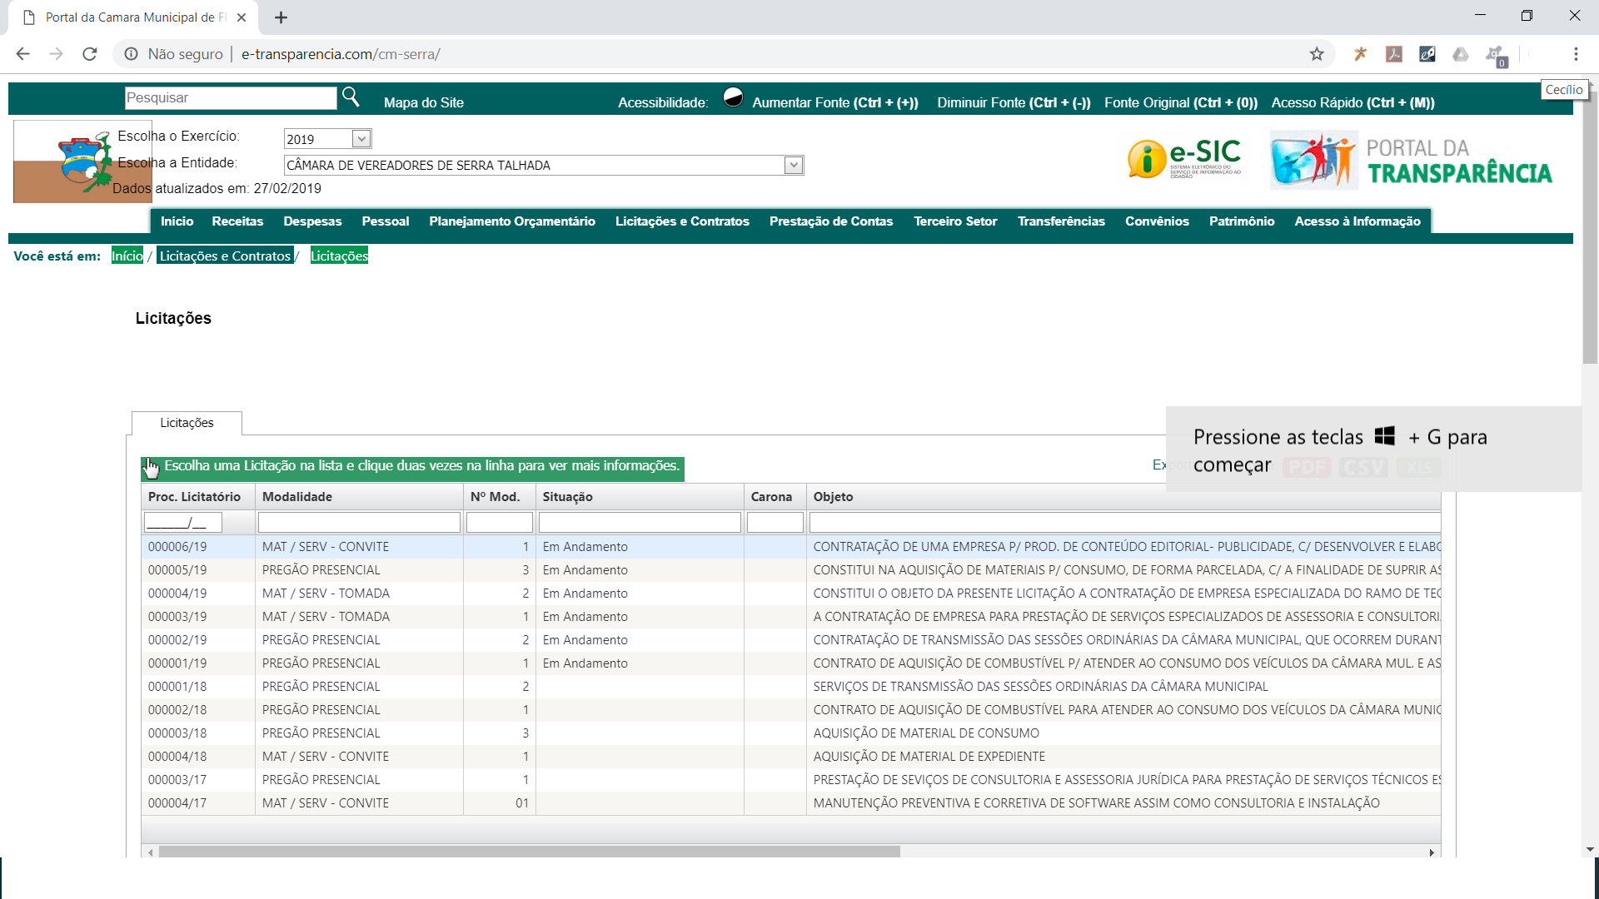This screenshot has width=1599, height=899.
Task: Click the Portal da Transparência logo
Action: [1411, 160]
